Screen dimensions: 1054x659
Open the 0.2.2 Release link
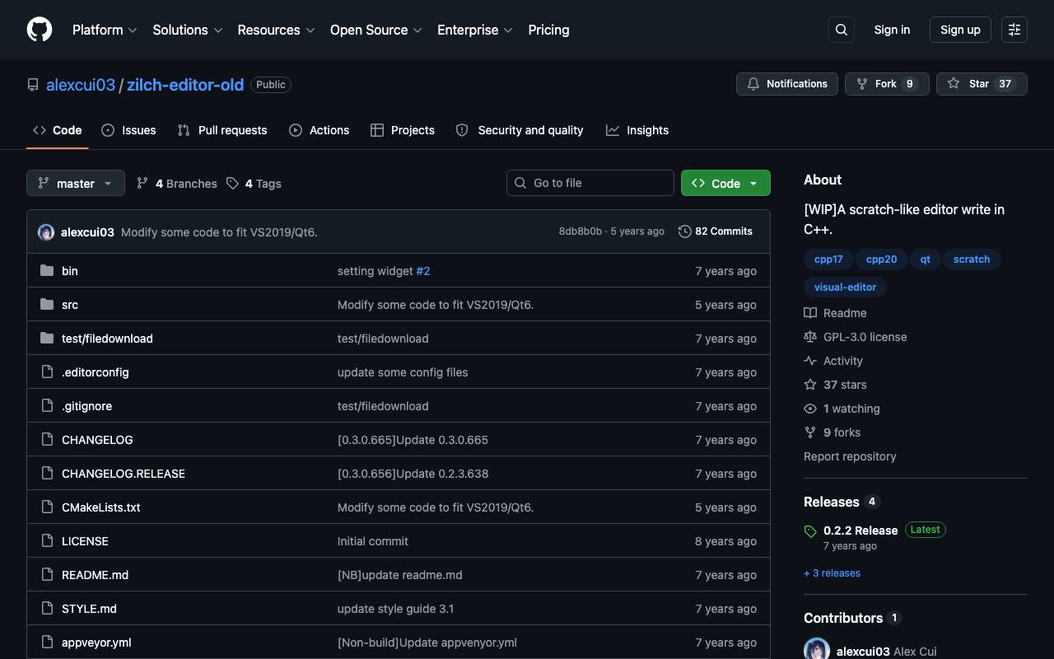860,530
